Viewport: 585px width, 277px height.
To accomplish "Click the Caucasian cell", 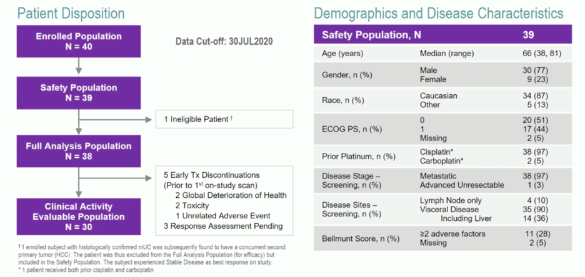I will tap(438, 95).
